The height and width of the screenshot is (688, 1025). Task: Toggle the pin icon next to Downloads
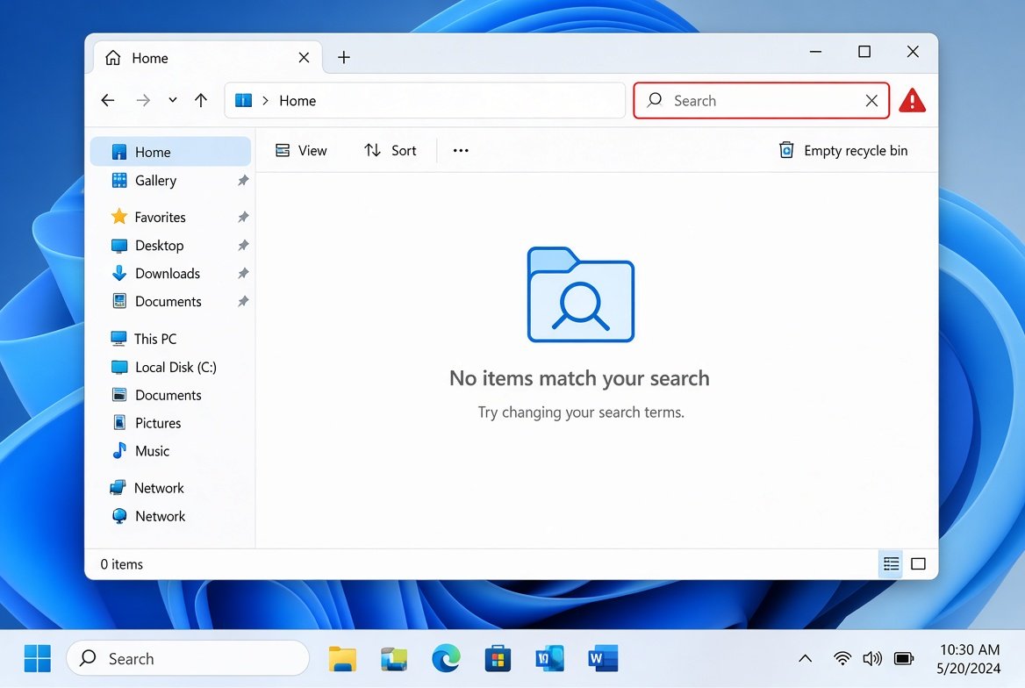[x=243, y=274]
